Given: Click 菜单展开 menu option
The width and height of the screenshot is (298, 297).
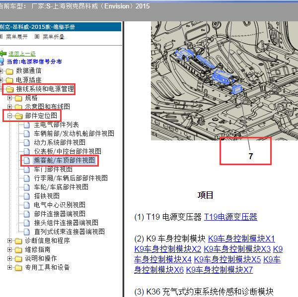Looking at the screenshot, I should (x=17, y=37).
